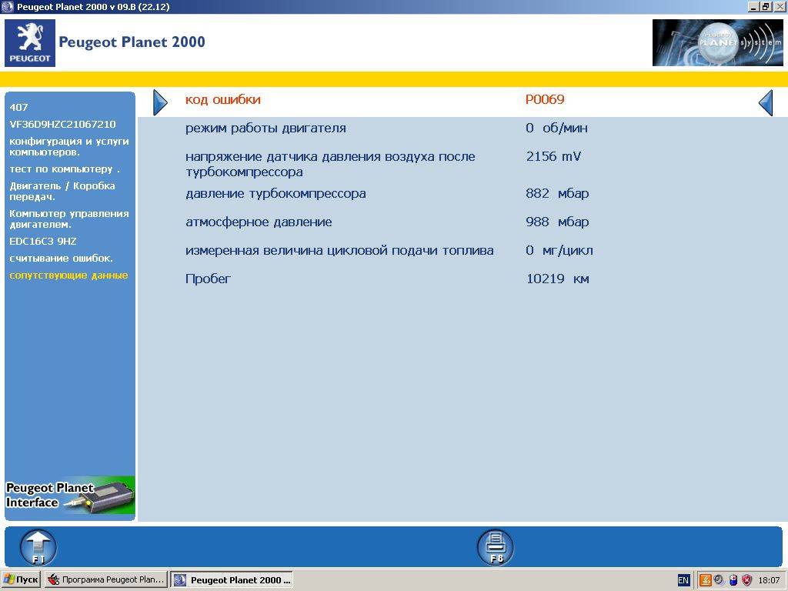Click the left-pointing arrow at row end
This screenshot has height=591, width=788.
point(765,102)
